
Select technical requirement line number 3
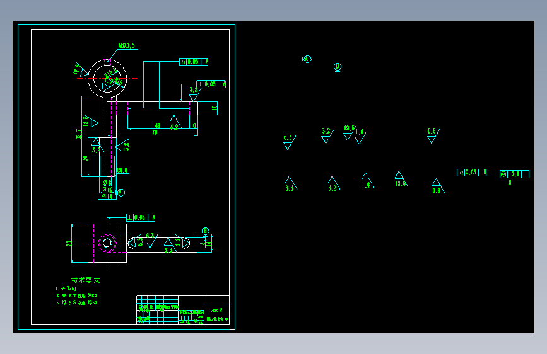77,303
